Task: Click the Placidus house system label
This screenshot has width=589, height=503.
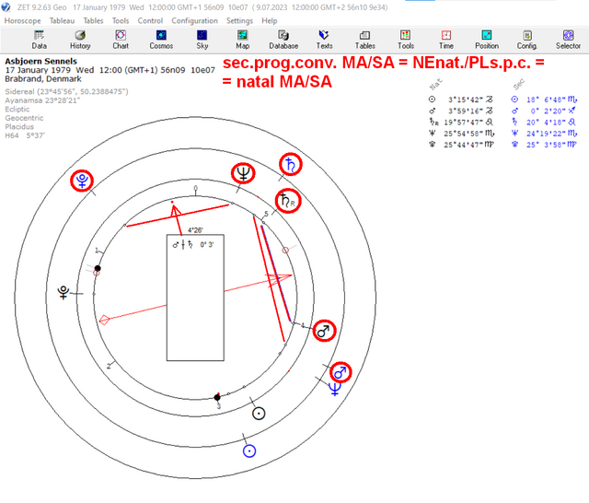Action: coord(19,127)
